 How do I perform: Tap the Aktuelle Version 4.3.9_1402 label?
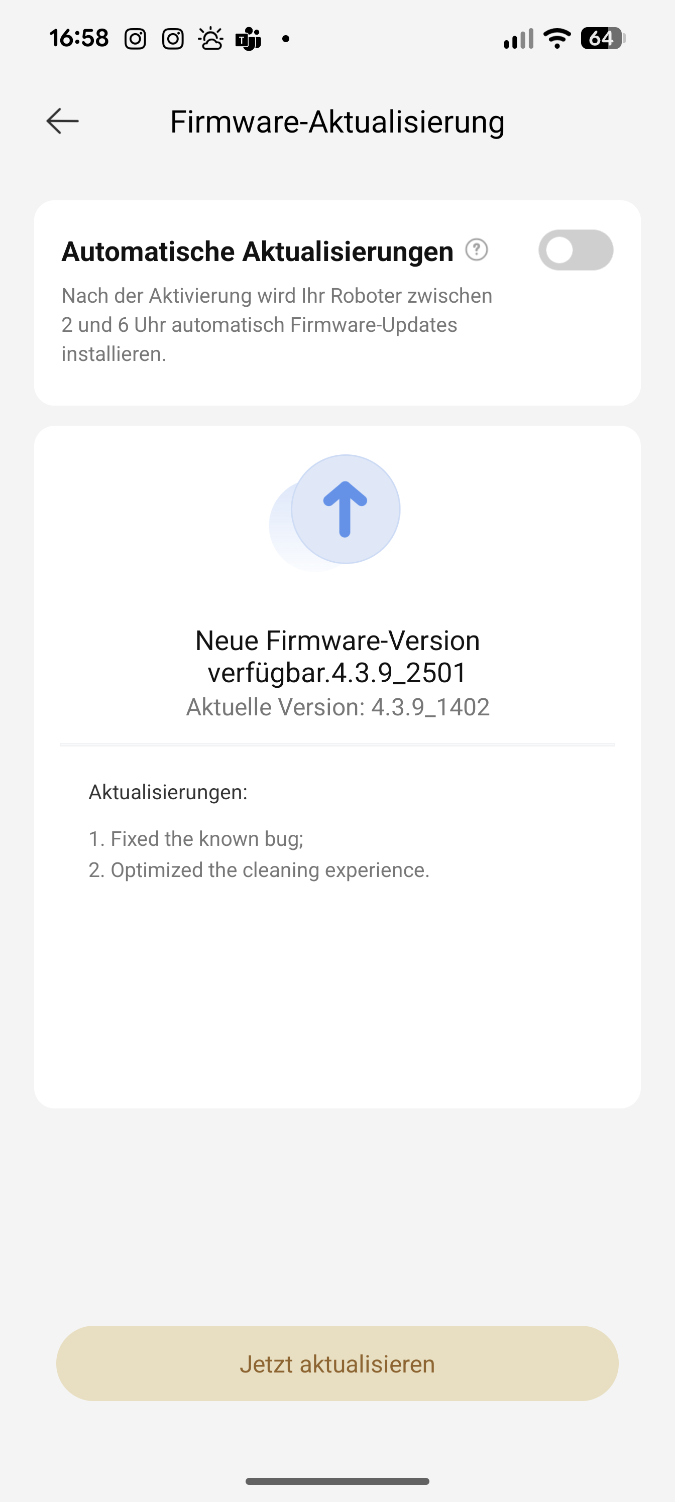[x=337, y=707]
